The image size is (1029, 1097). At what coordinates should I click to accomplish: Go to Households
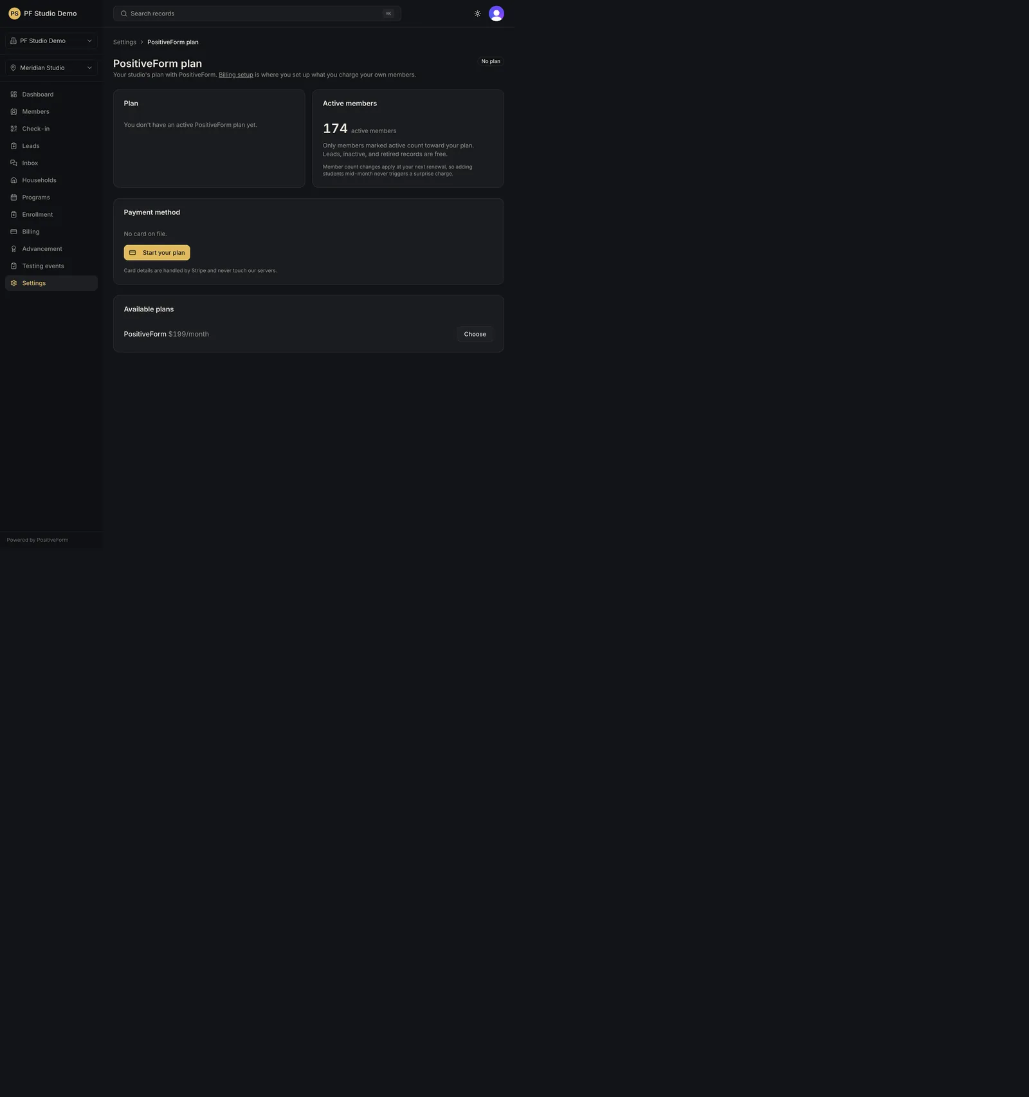point(51,180)
